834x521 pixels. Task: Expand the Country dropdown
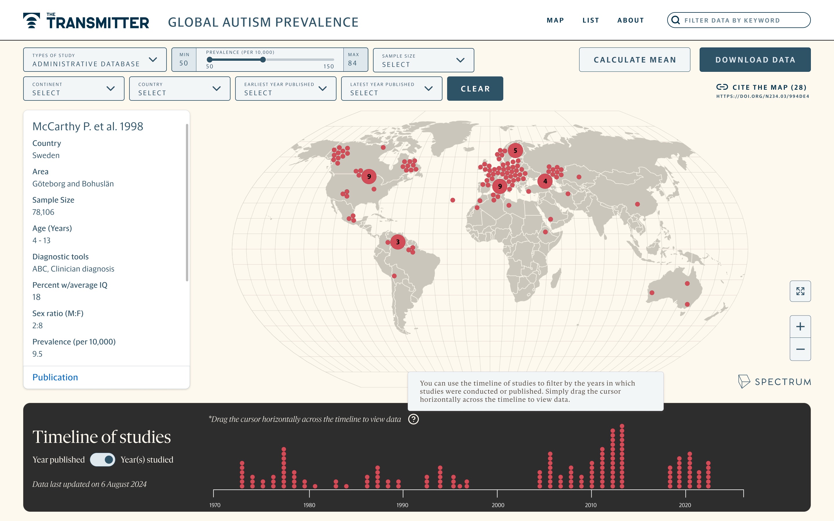[x=180, y=89]
